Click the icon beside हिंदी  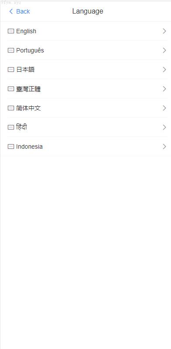[x=11, y=127]
